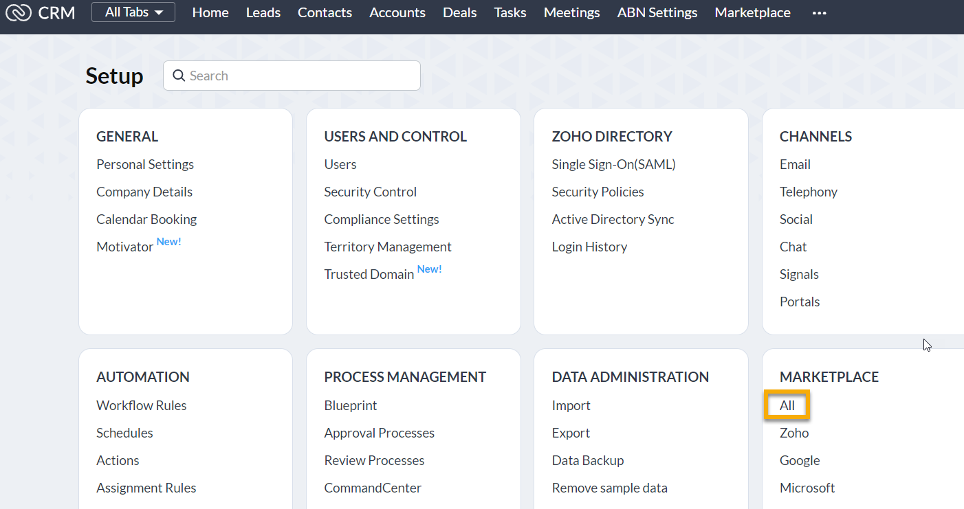Open Compliance Settings

tap(382, 219)
